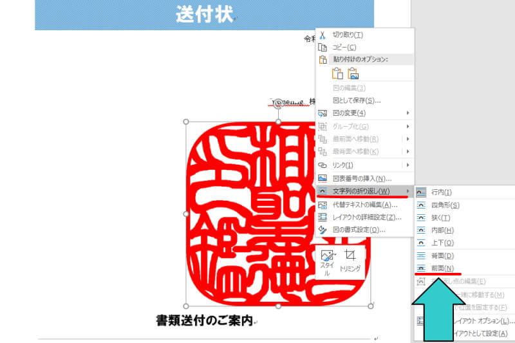Click the scissors icon for 切り取り
Screen dimensions: 515x343
323,35
